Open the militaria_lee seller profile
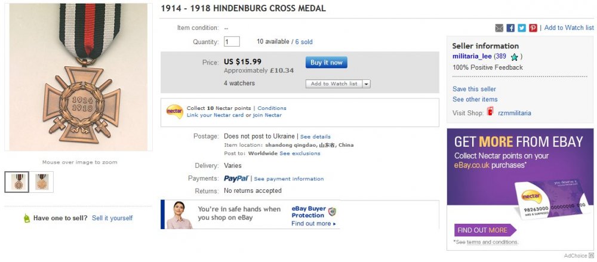The width and height of the screenshot is (597, 262). [472, 57]
